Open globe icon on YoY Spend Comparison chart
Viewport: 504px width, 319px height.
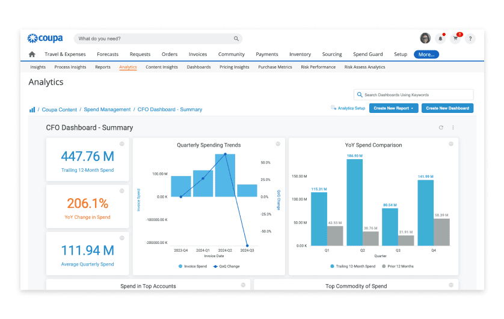[451, 144]
